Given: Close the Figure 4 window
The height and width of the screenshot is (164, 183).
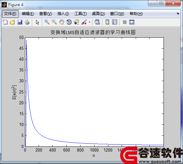Looking at the screenshot, I should pos(173,3).
